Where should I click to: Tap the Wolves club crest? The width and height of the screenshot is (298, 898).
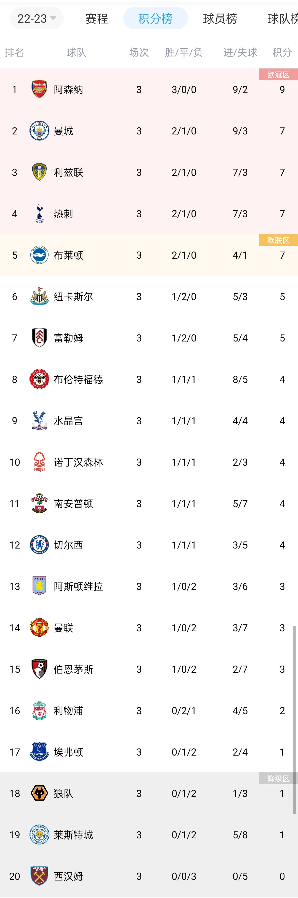tap(39, 793)
